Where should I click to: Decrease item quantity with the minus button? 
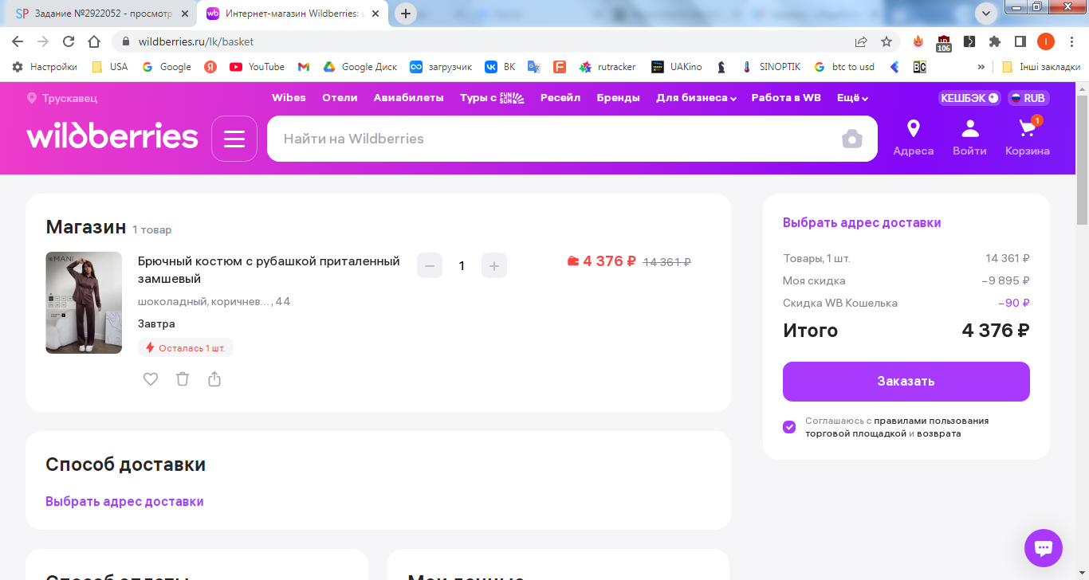coord(430,266)
